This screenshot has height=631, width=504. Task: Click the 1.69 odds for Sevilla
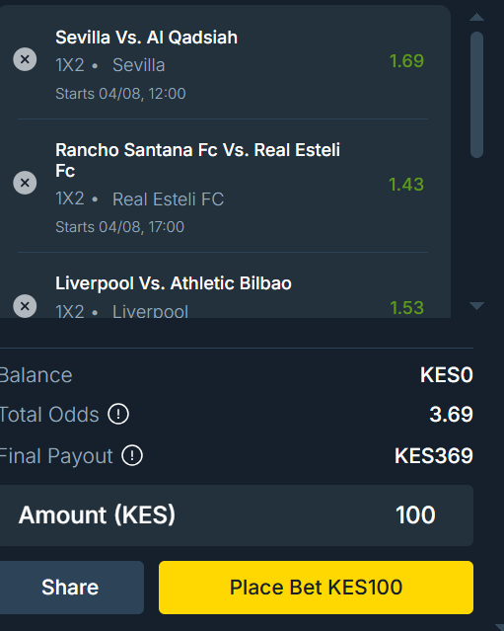point(406,61)
